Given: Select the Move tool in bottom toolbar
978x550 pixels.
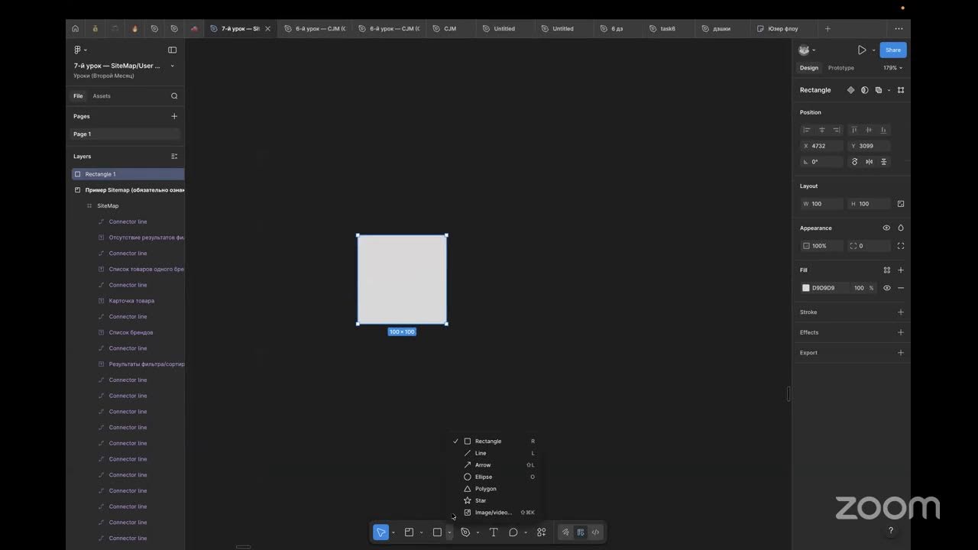Looking at the screenshot, I should pos(381,532).
